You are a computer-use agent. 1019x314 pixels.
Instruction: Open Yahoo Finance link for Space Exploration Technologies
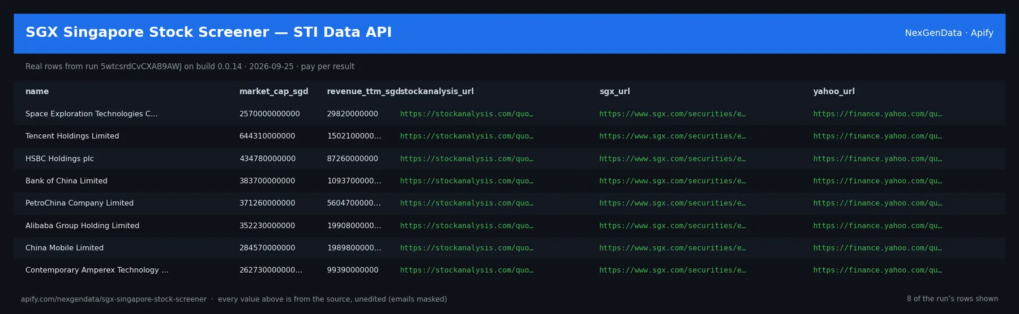click(877, 114)
